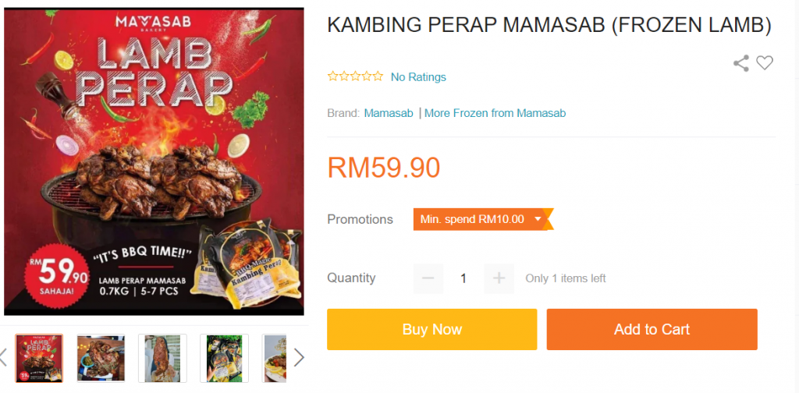The image size is (799, 393).
Task: Select the Lamb Perap poster thumbnail
Action: click(39, 359)
